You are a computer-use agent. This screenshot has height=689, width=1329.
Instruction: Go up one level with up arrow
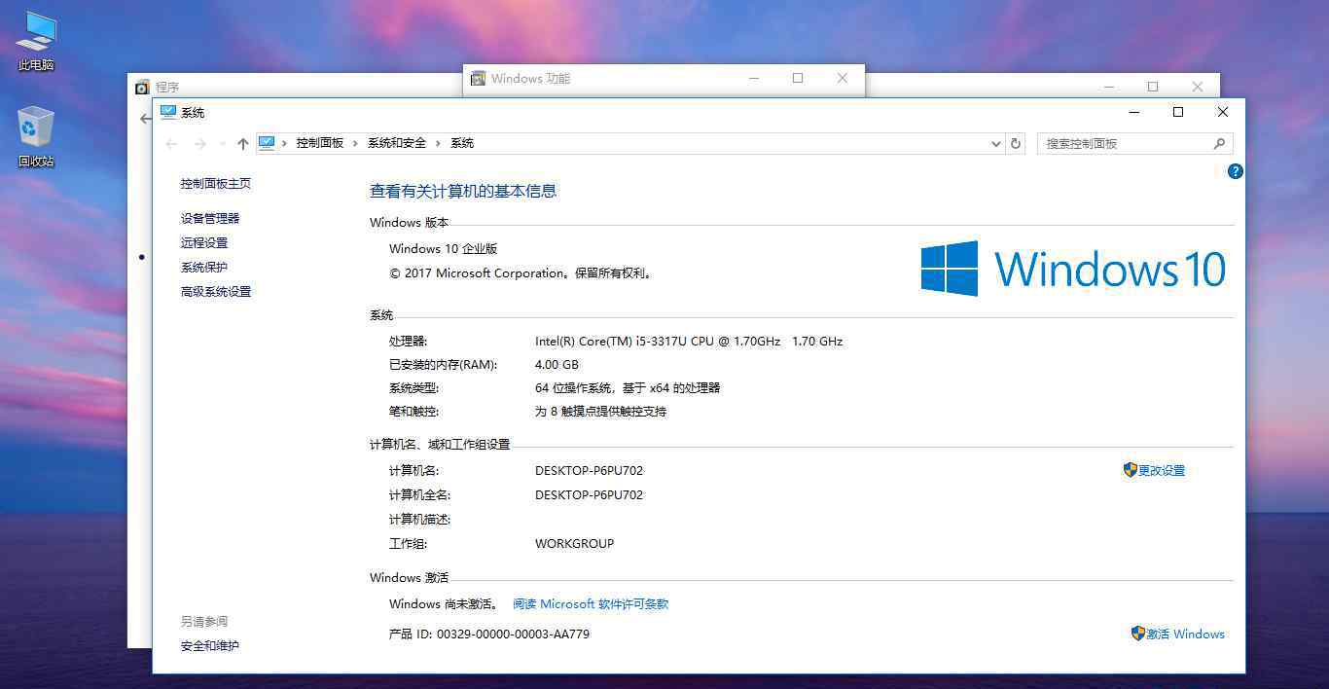243,143
